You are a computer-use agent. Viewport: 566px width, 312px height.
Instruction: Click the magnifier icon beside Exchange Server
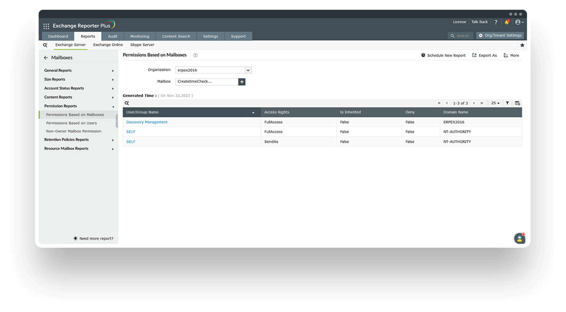[x=45, y=45]
